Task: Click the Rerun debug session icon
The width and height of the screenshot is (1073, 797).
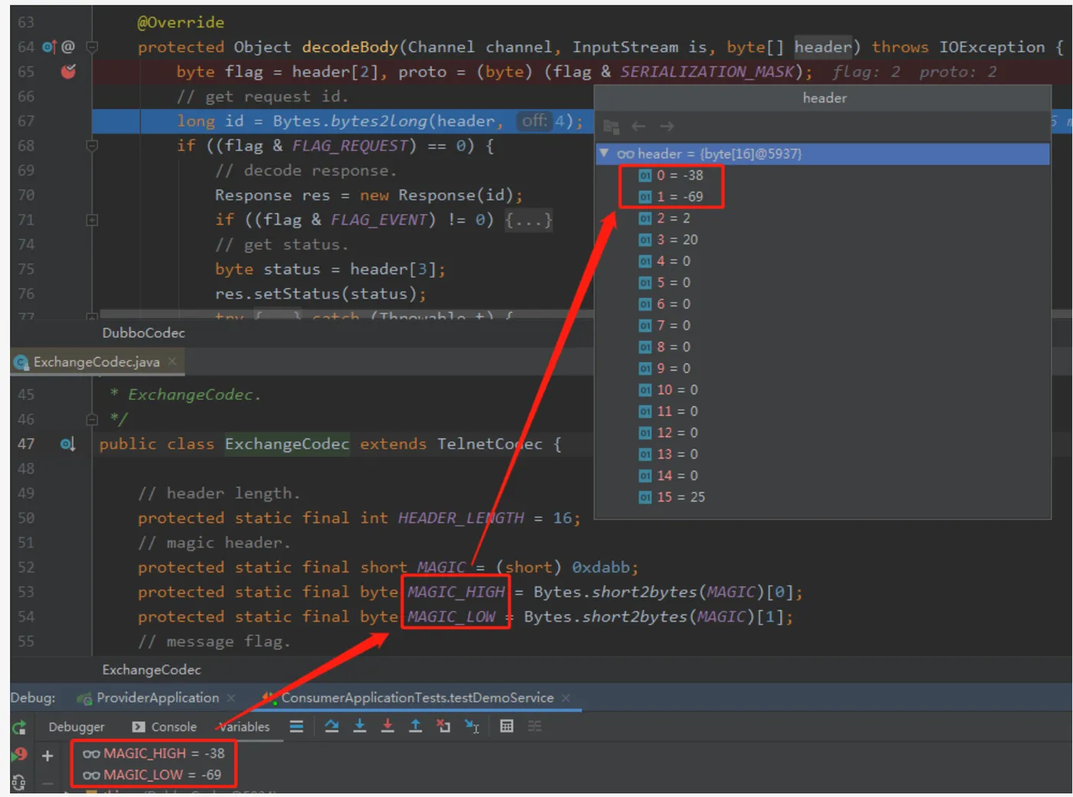Action: [19, 727]
